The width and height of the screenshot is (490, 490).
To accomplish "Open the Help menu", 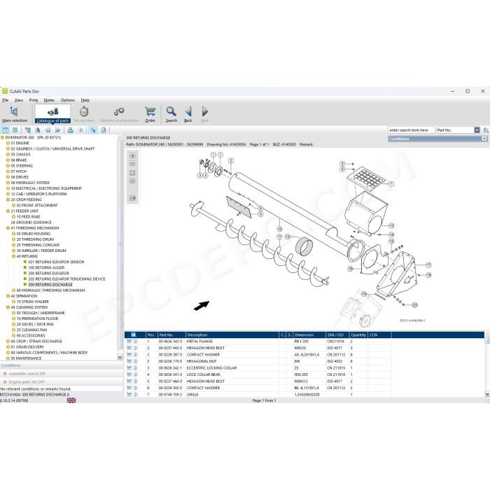I will [85, 100].
